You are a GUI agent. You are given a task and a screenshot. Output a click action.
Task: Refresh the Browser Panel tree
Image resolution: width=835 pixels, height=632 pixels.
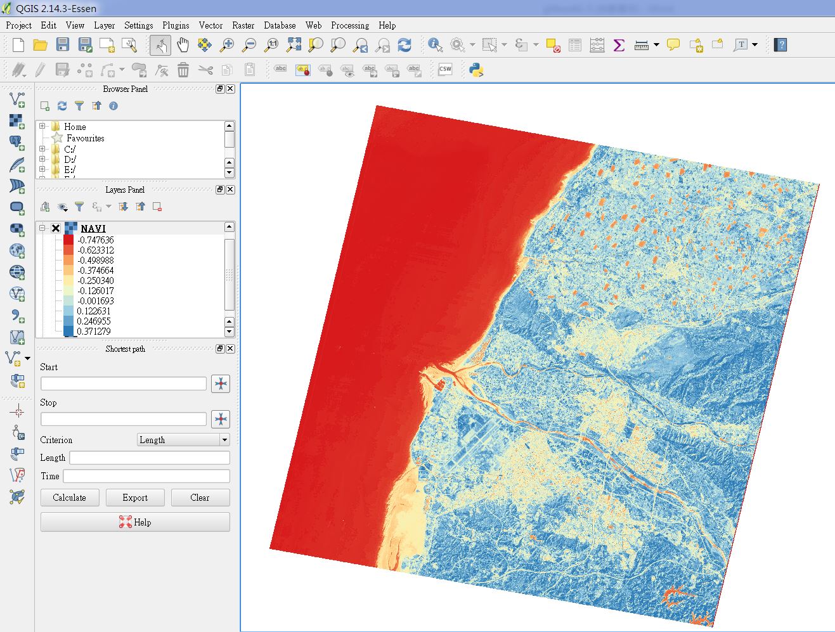point(61,106)
